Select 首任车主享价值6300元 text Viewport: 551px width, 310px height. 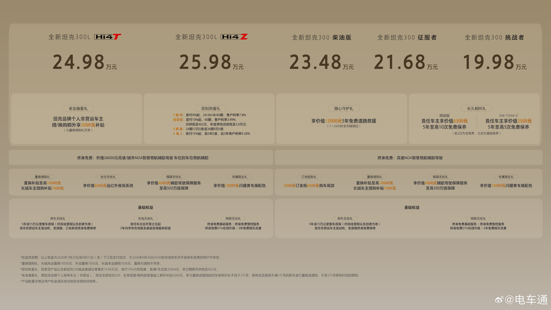tap(444, 121)
